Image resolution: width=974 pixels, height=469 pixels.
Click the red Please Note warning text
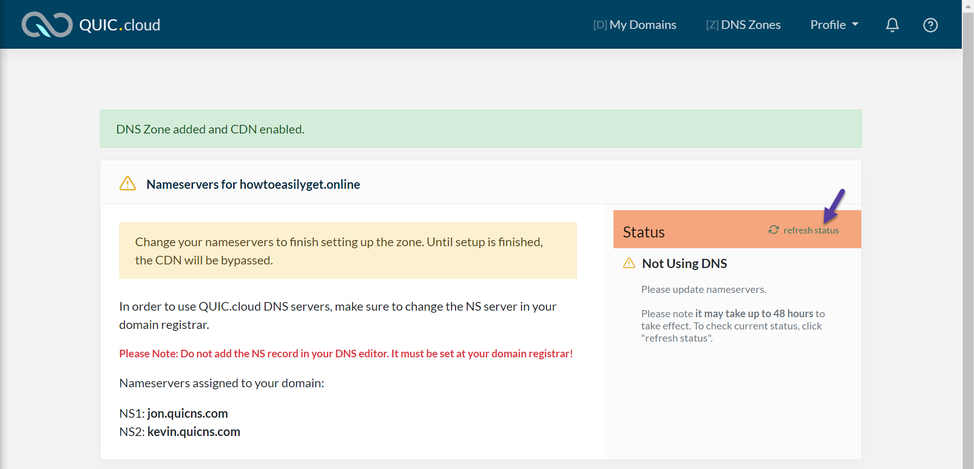coord(346,353)
